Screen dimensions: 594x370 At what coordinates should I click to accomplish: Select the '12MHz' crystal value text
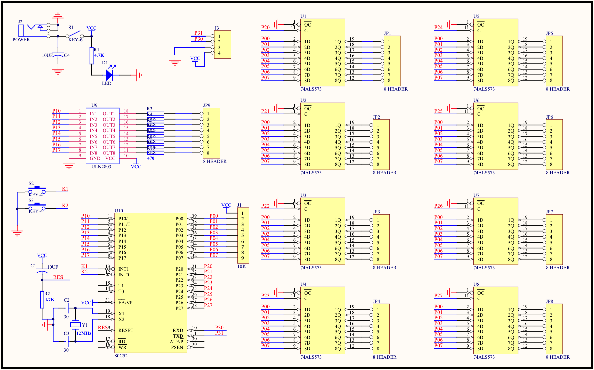(x=84, y=333)
